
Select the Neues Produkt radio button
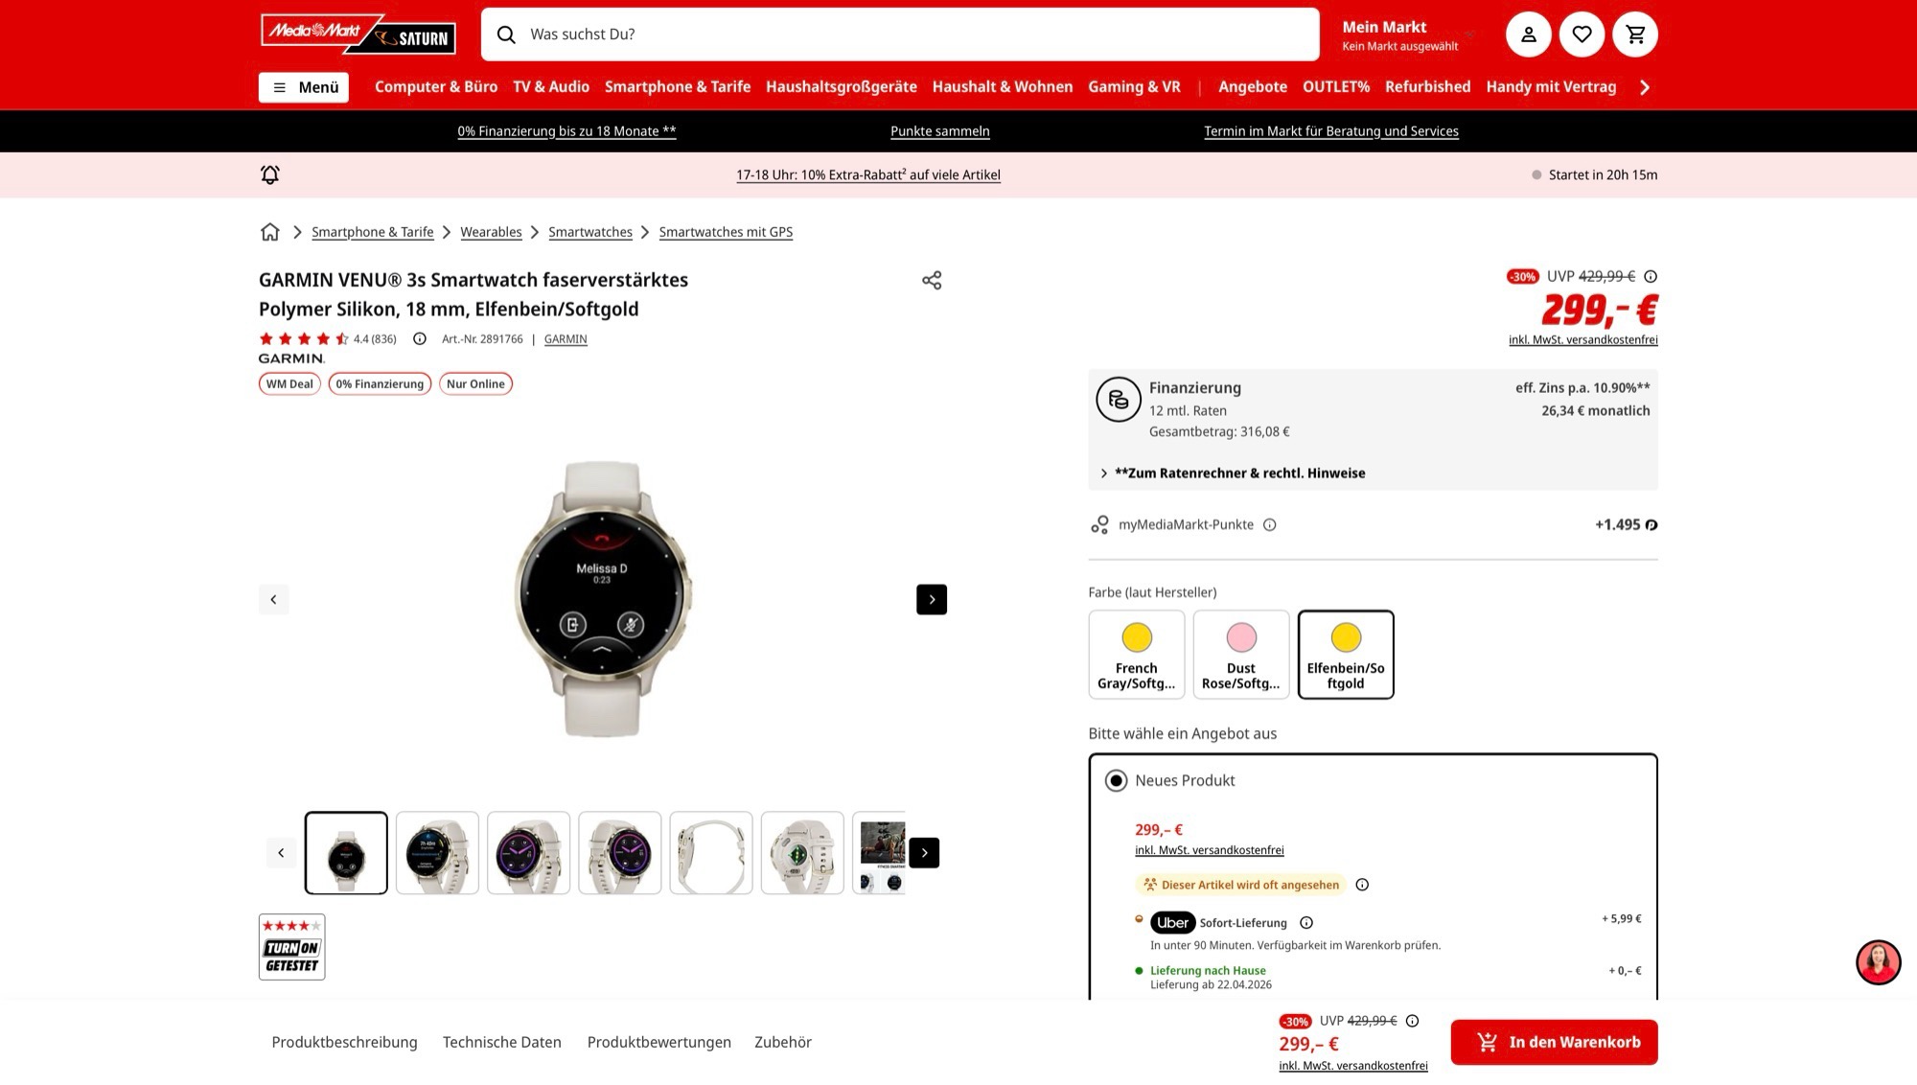(1116, 781)
